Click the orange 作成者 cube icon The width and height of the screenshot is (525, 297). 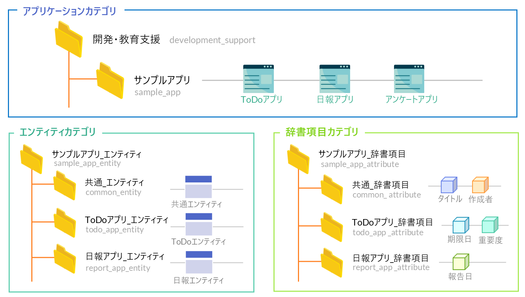tap(480, 185)
